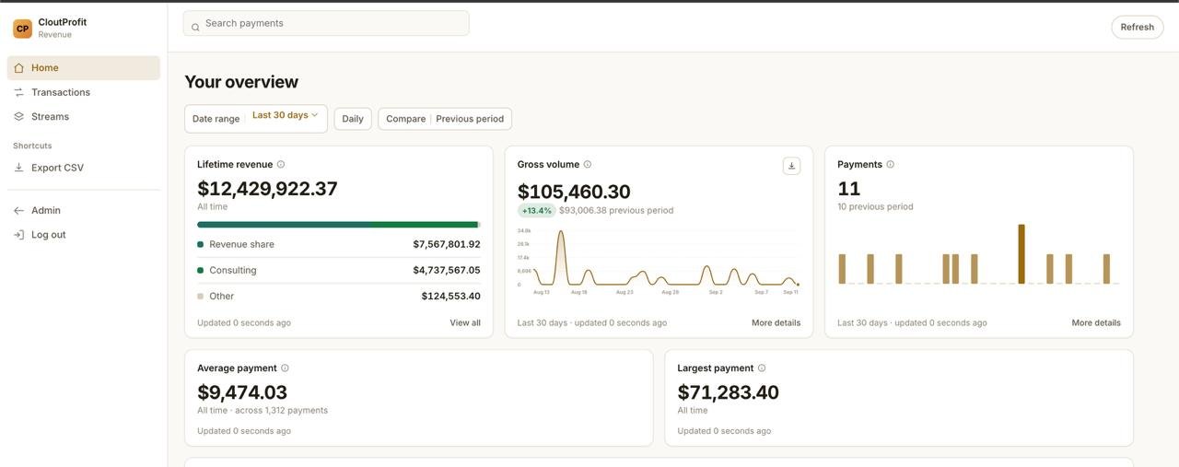
Task: Click the $7,567,801.92 revenue share amount
Action: (447, 244)
